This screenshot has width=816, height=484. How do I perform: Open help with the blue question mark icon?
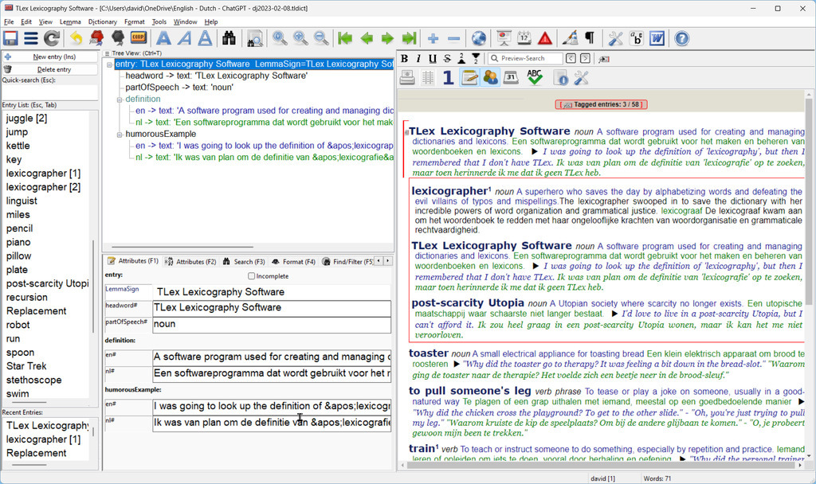[x=682, y=38]
